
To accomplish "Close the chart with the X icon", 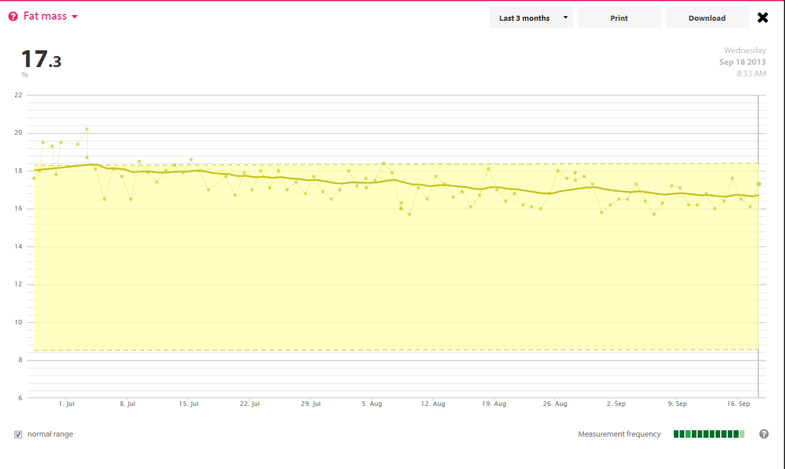I will (762, 18).
